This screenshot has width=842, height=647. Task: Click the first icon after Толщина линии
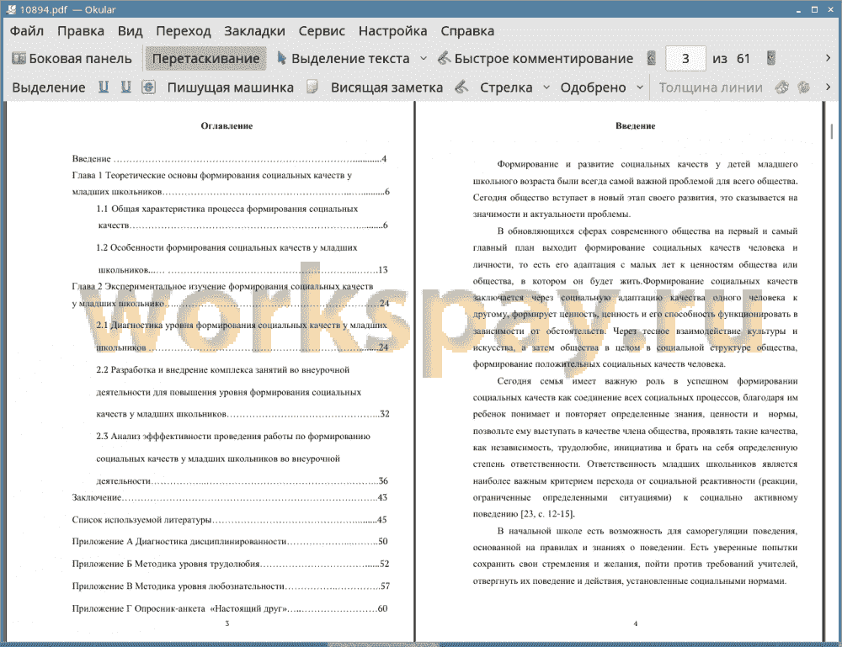click(782, 87)
